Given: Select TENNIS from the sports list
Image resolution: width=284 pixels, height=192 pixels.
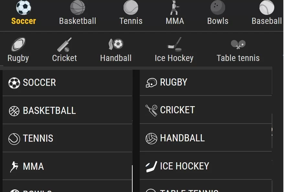Looking at the screenshot, I should 67,138.
